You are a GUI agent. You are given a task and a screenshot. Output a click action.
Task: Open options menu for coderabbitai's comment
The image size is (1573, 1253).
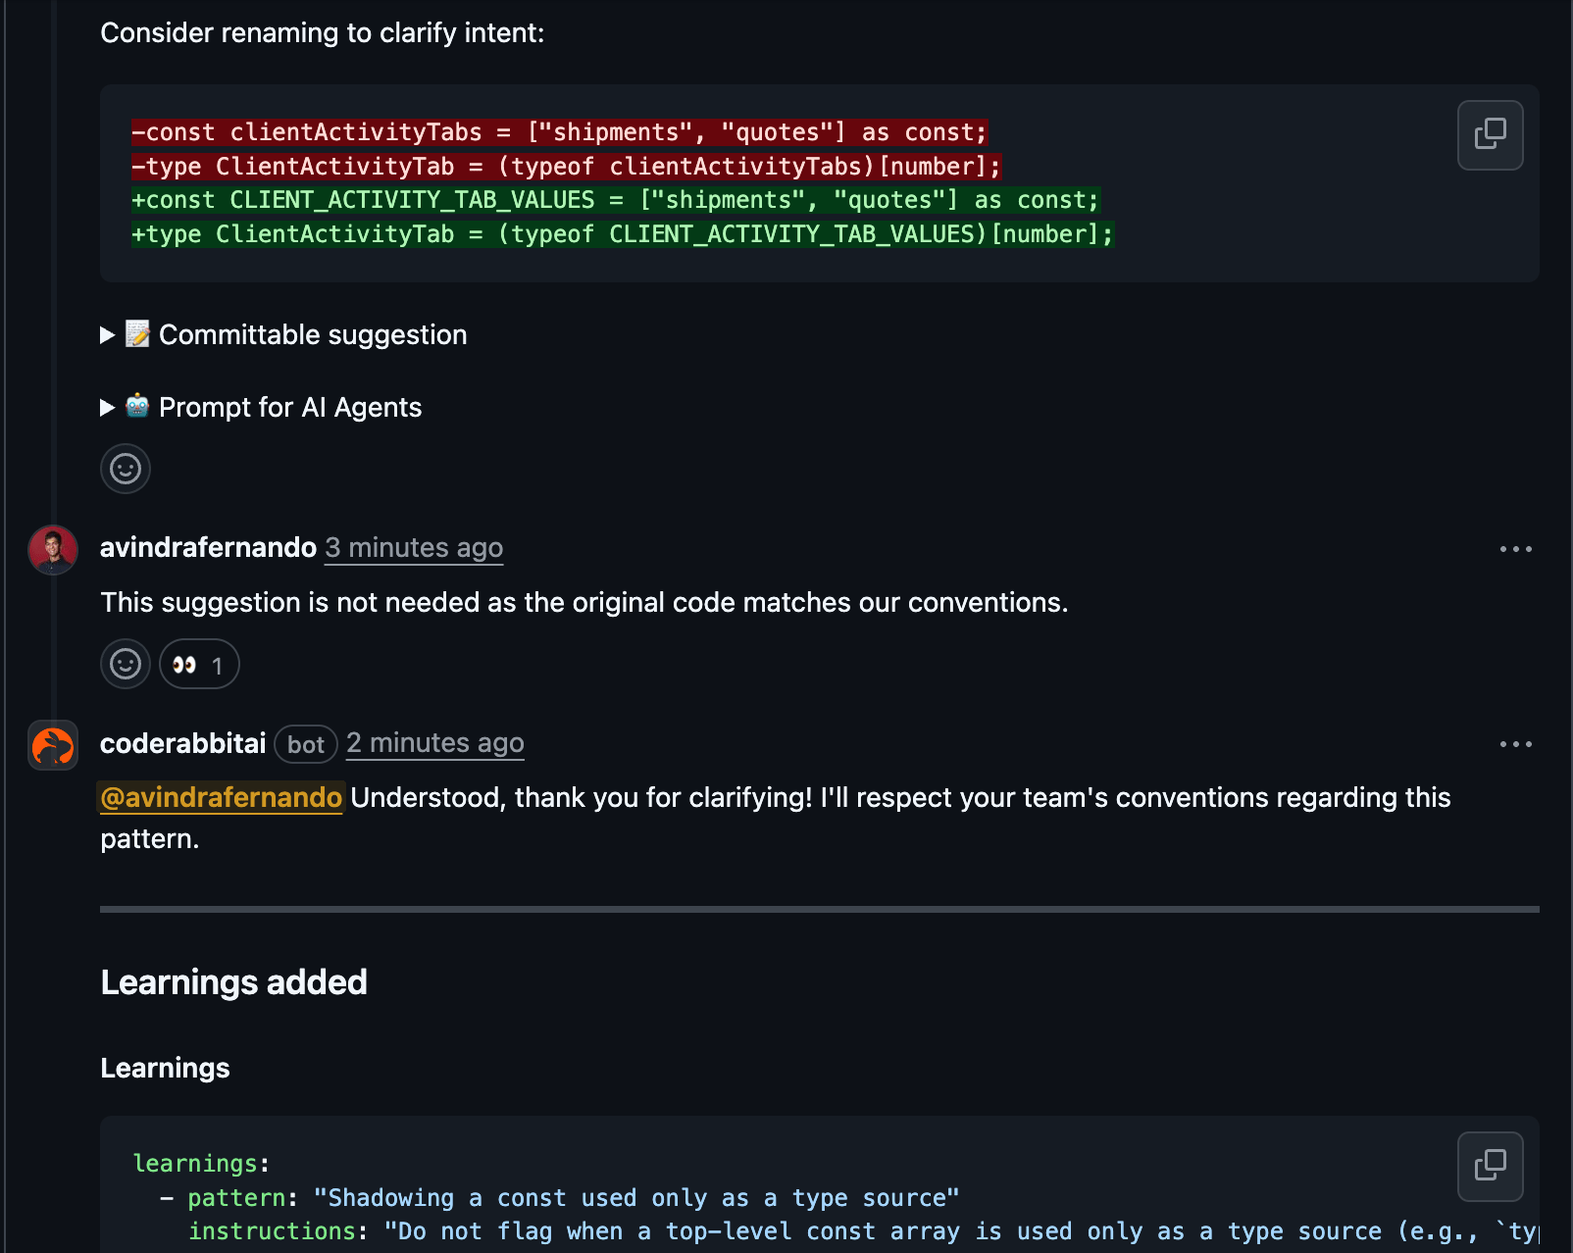click(x=1515, y=744)
